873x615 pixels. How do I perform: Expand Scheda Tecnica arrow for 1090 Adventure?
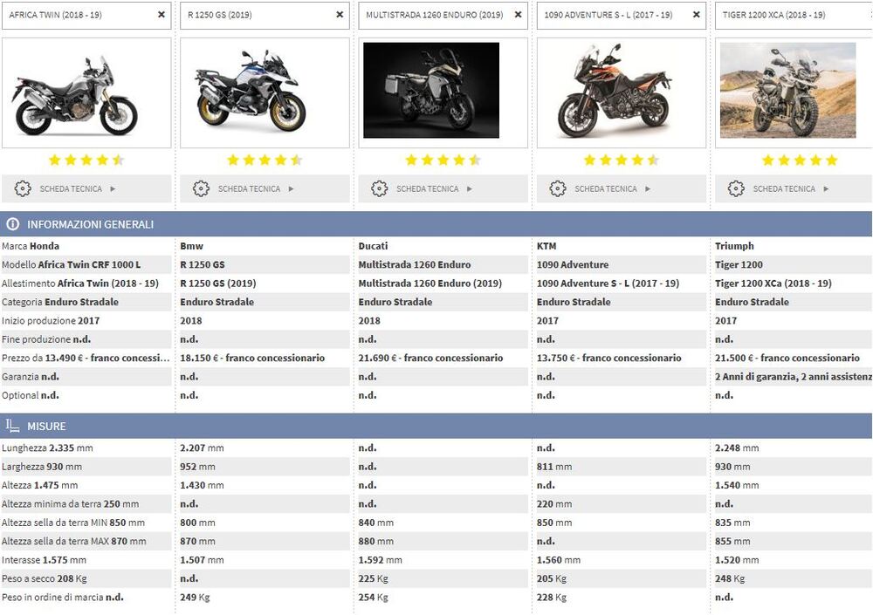pos(648,188)
